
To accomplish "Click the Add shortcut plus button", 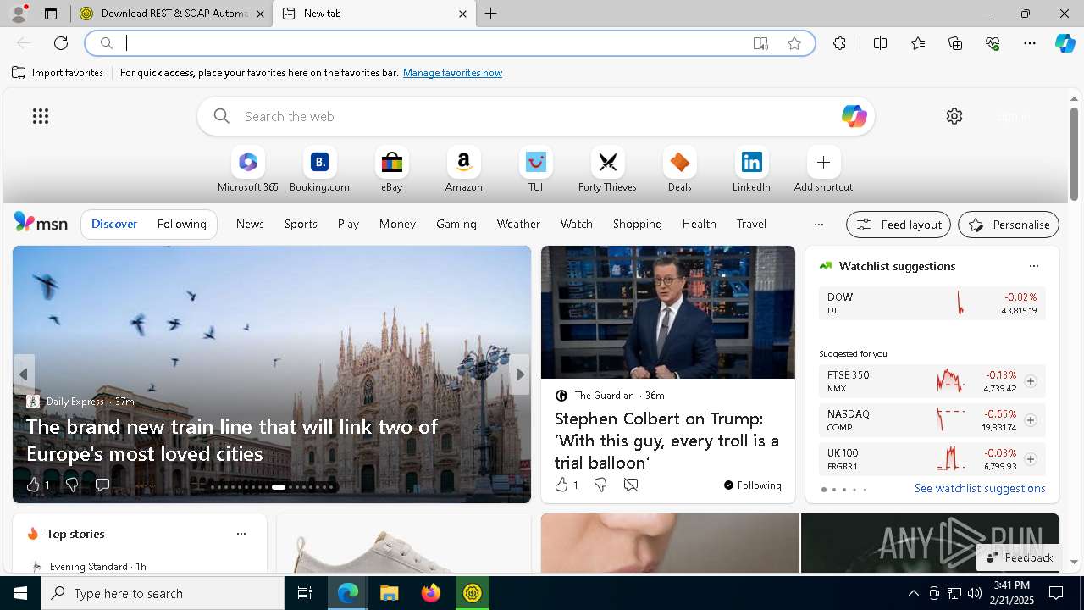I will pyautogui.click(x=823, y=162).
